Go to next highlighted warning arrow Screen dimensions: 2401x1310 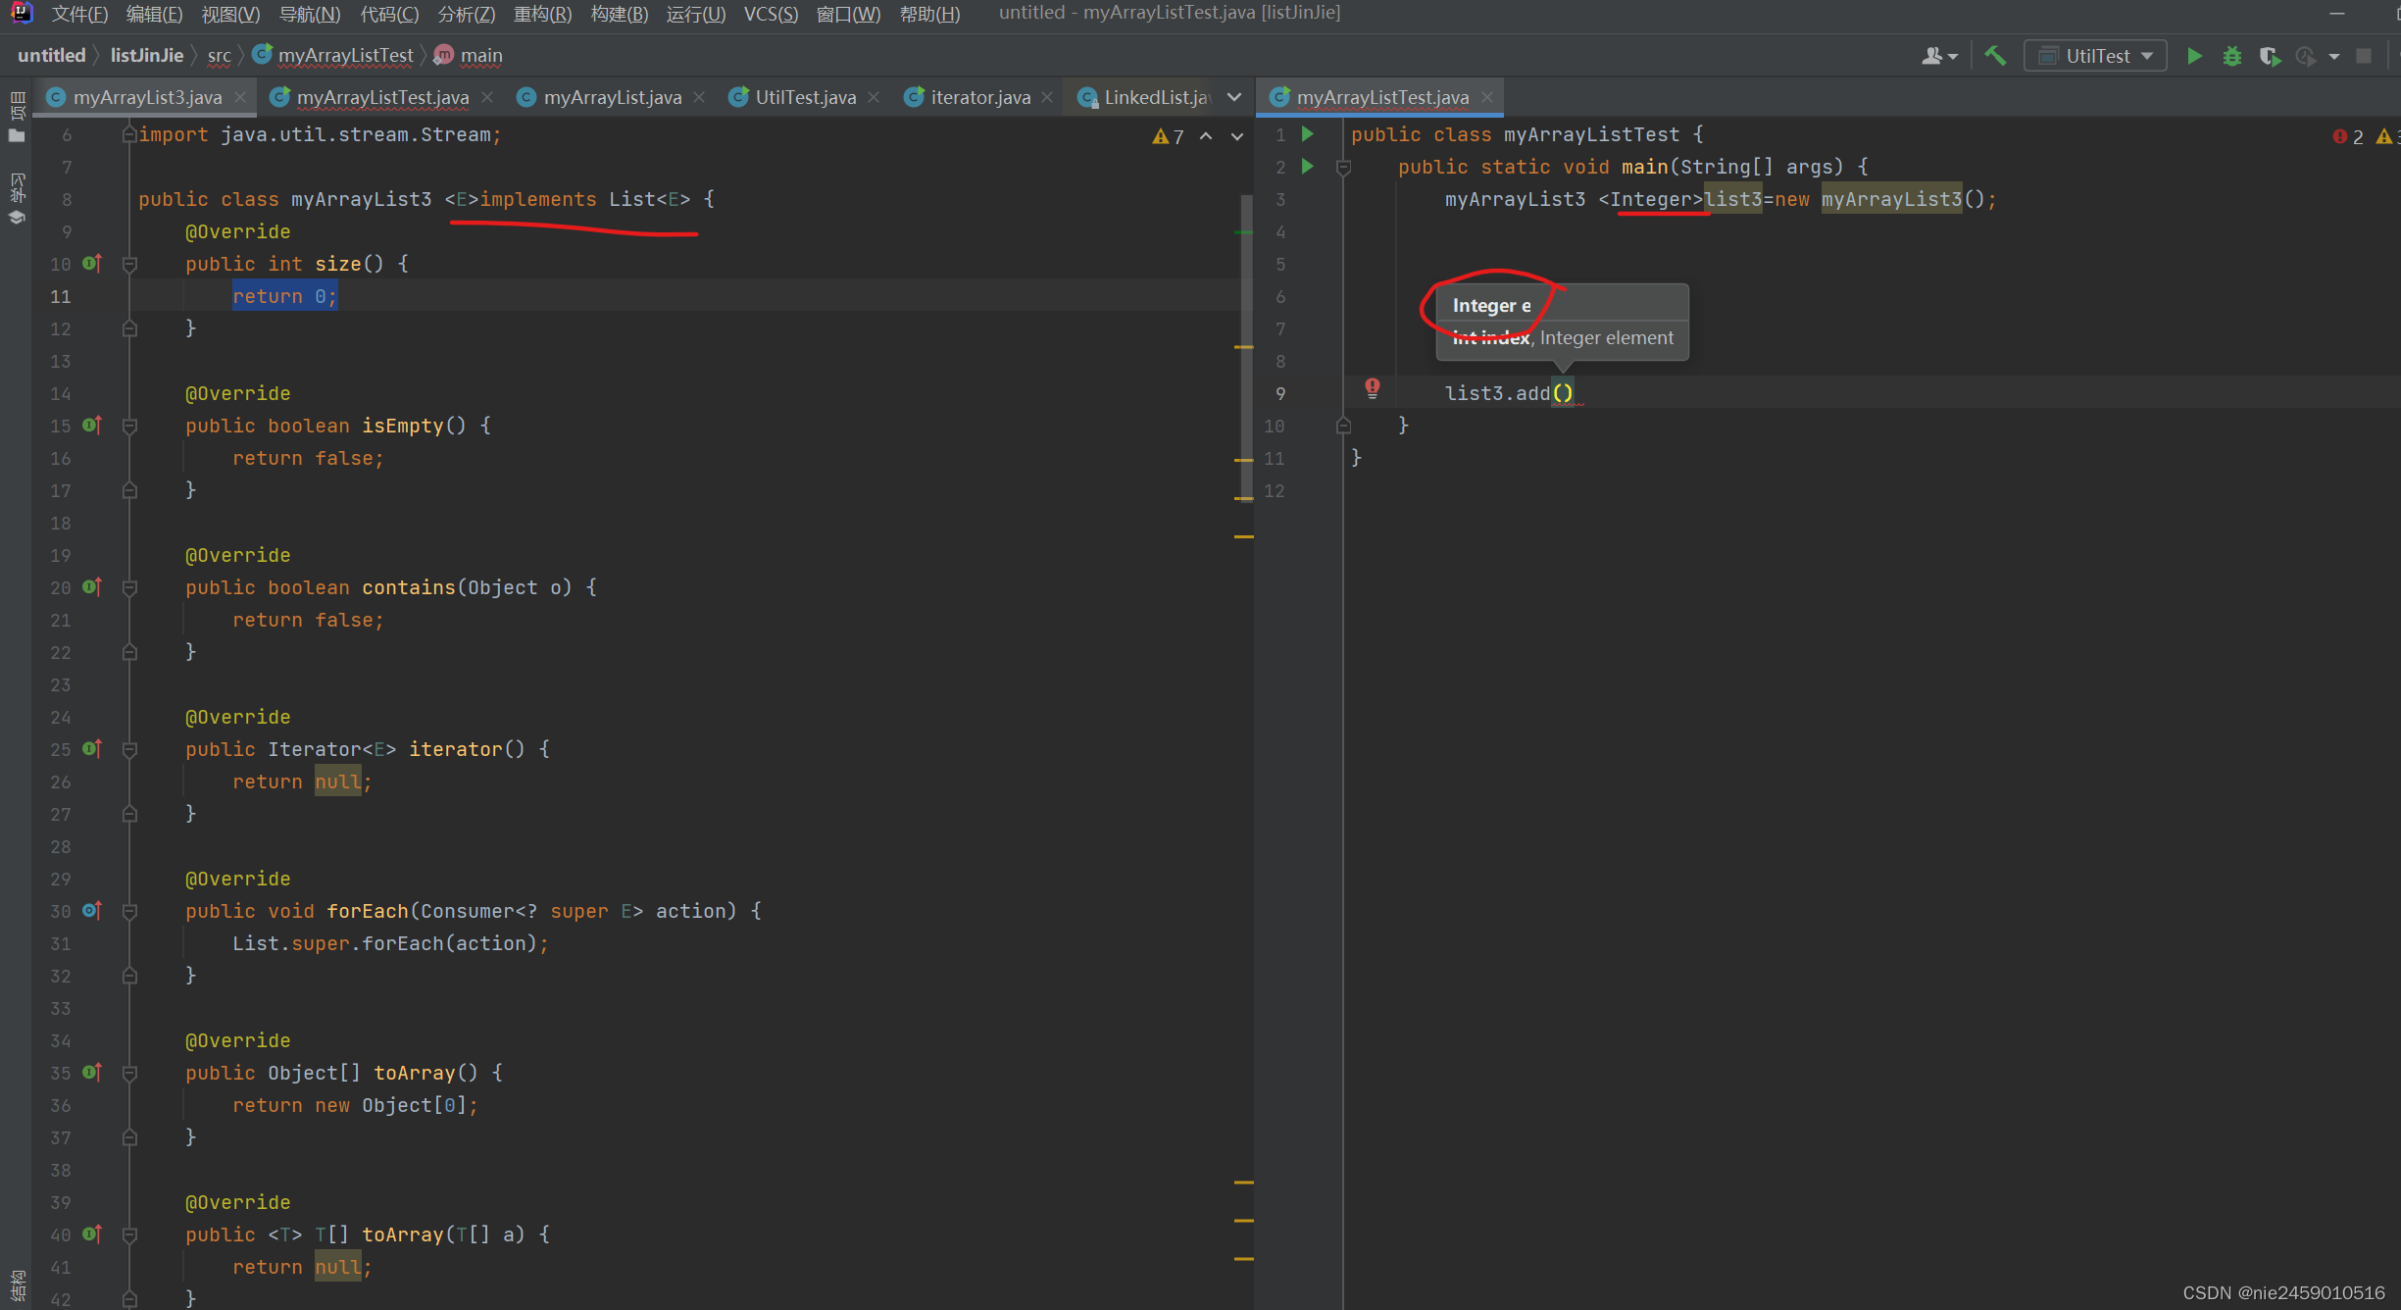1237,136
